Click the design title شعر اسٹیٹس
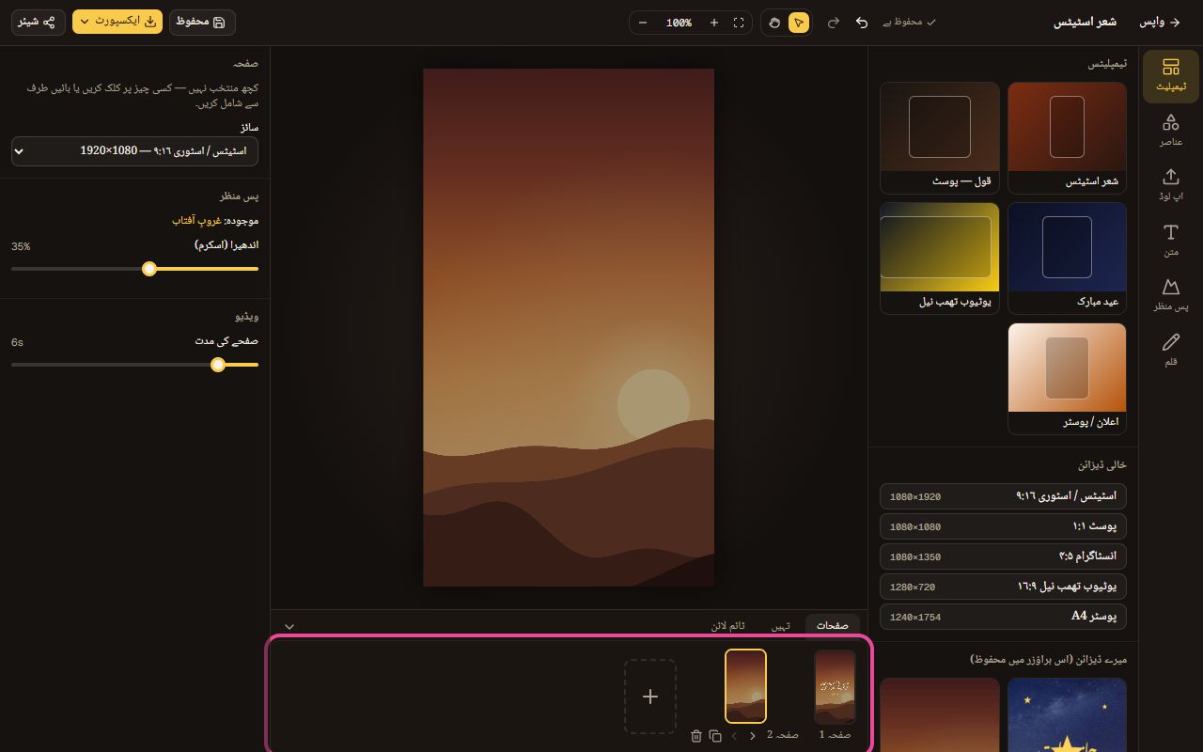Screen dimensions: 1203x752 tap(1086, 22)
